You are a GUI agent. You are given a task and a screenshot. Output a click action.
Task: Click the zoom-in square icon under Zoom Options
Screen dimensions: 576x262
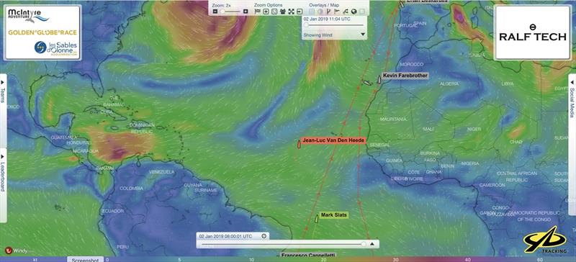[x=266, y=12]
